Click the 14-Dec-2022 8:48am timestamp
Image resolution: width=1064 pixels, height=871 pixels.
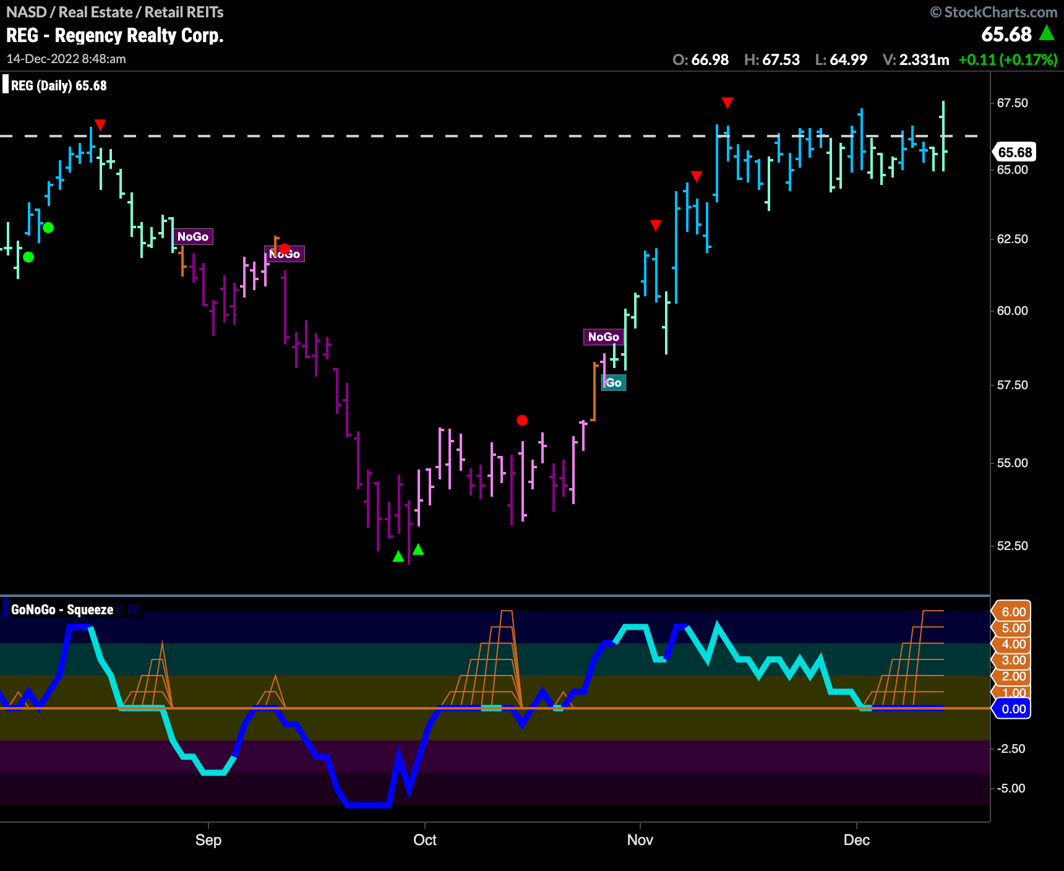pyautogui.click(x=66, y=59)
